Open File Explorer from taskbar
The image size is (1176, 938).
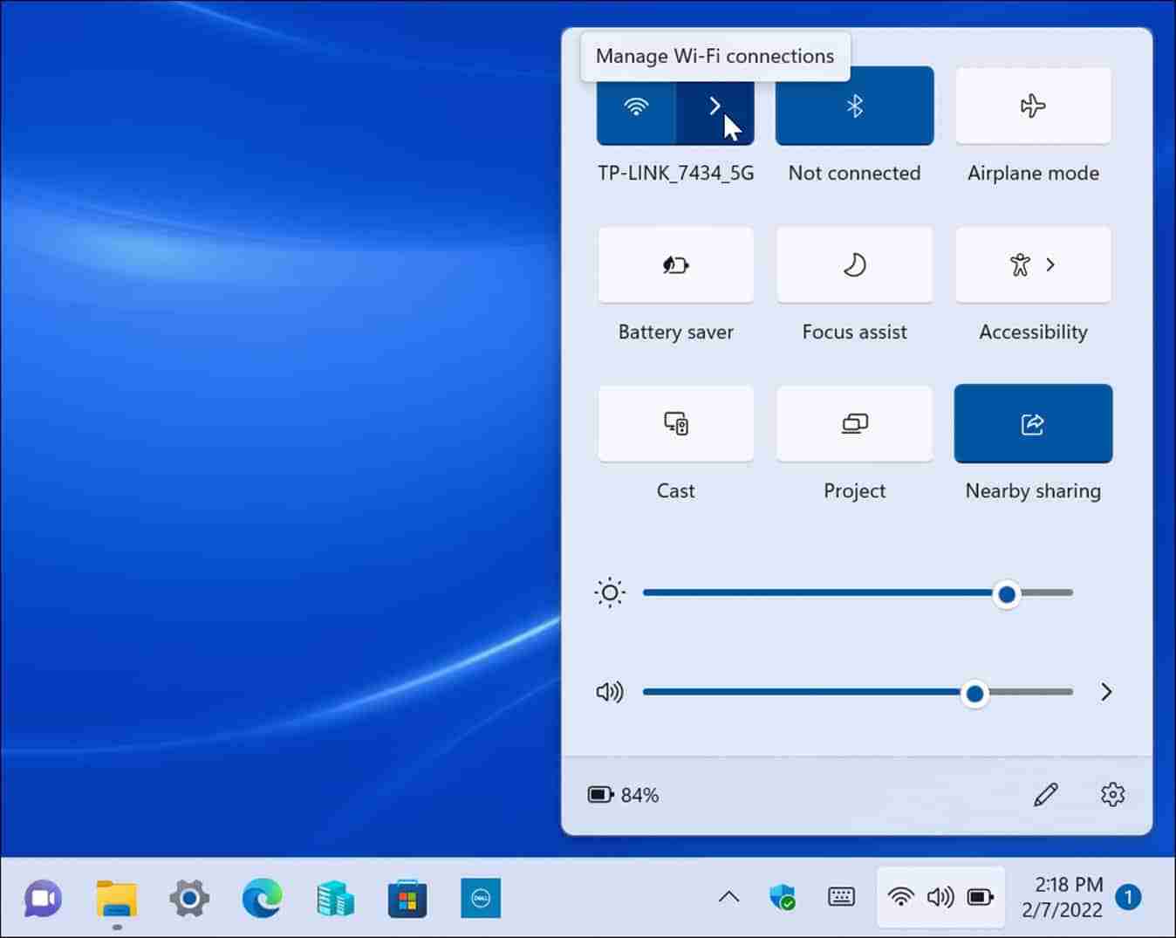pos(116,898)
